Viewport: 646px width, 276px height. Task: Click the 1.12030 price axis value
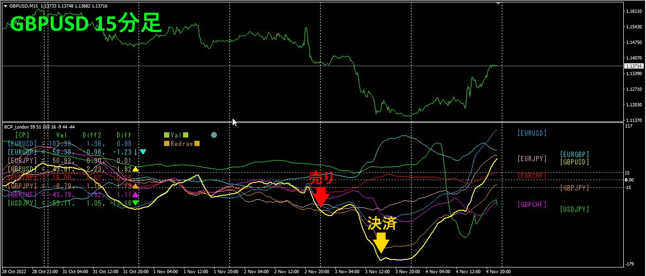pyautogui.click(x=633, y=104)
